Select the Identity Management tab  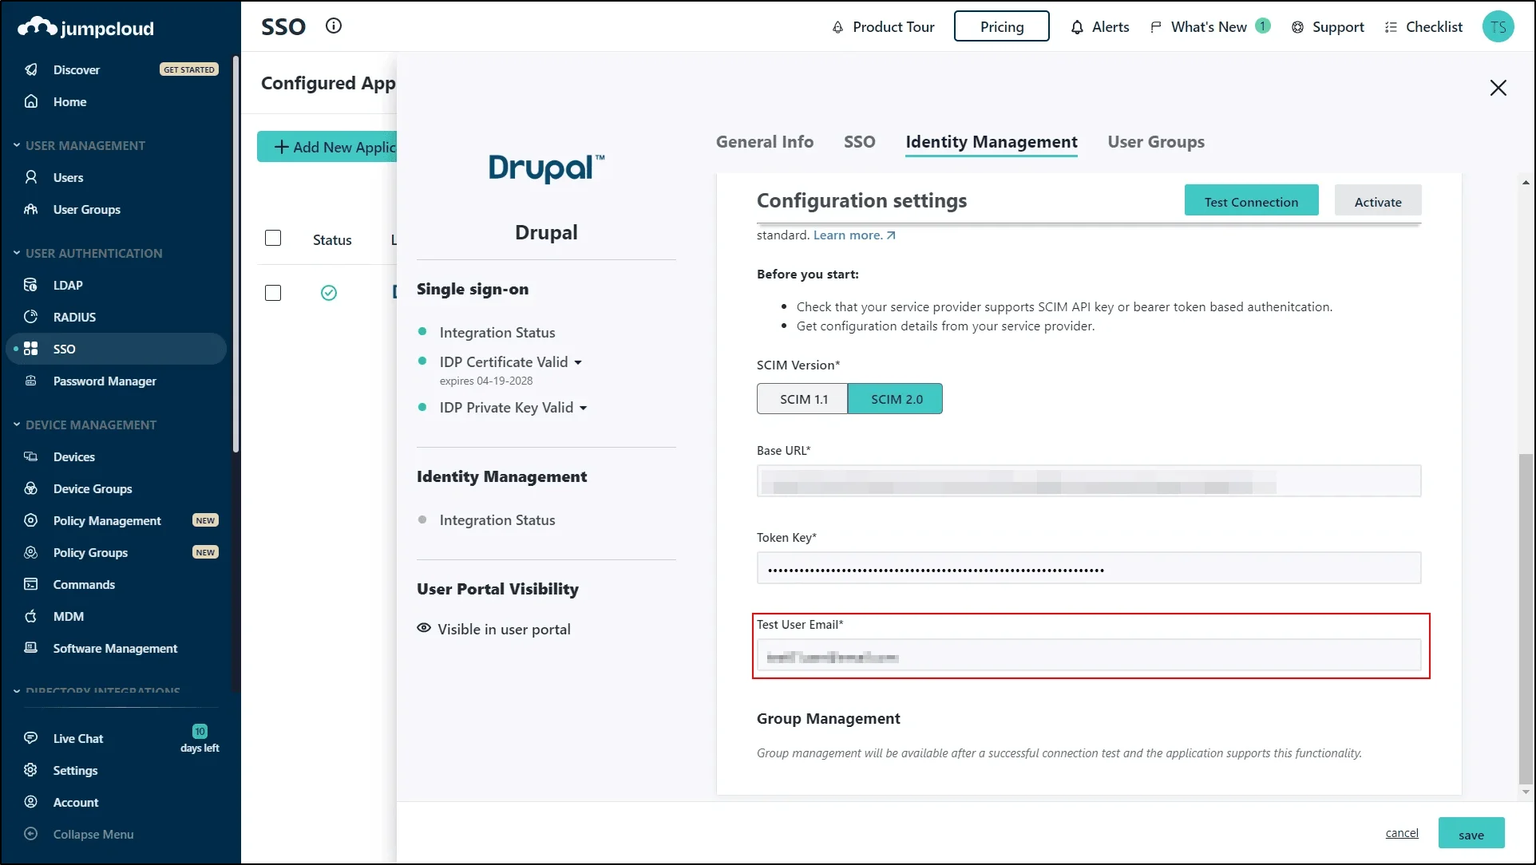(x=992, y=142)
